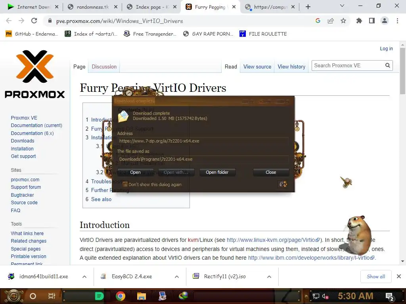Check "Don't show this dialog again"

pos(125,184)
